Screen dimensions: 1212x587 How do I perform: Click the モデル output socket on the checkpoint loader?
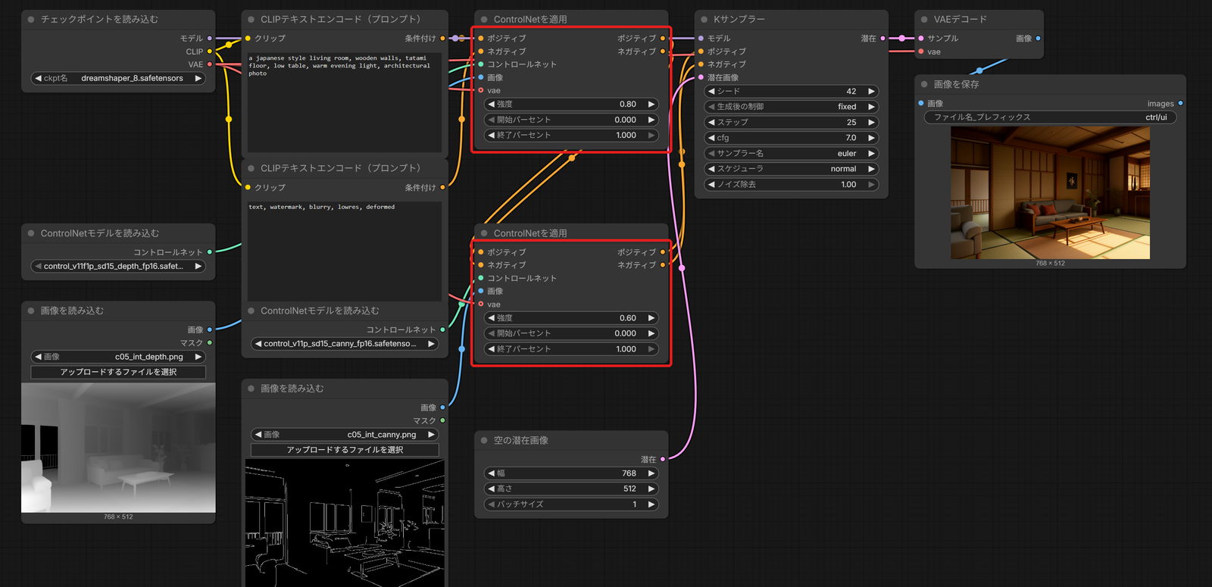tap(210, 38)
